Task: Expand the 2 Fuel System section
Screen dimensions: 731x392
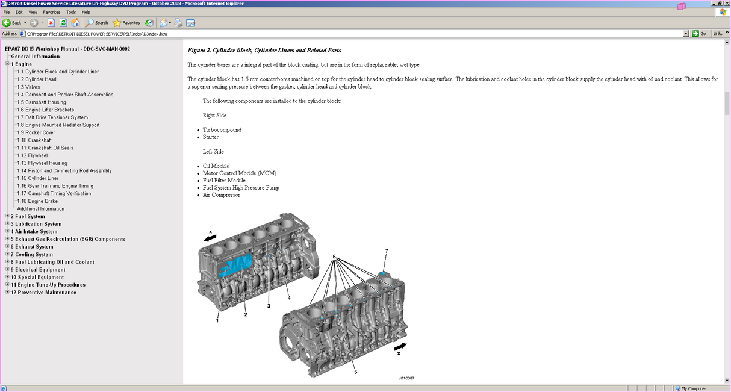Action: click(7, 216)
